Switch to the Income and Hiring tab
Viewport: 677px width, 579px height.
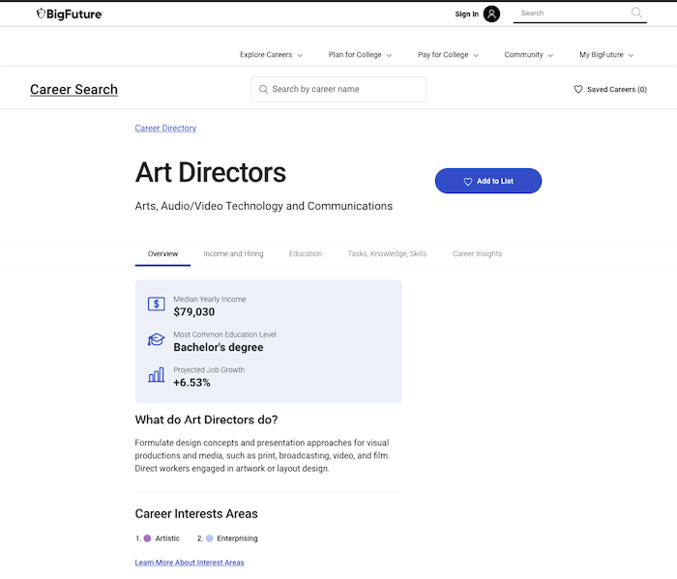(233, 254)
